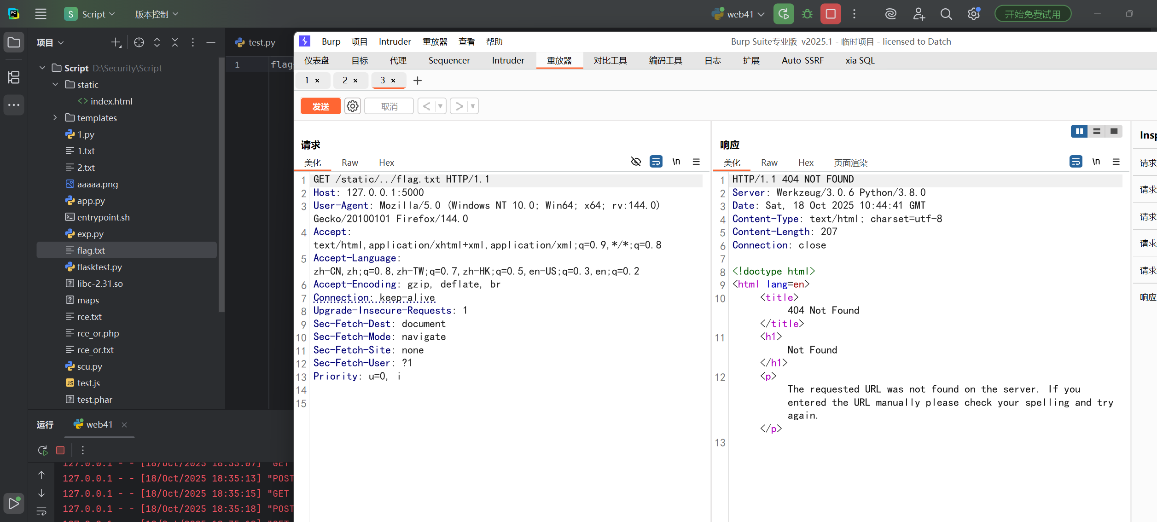Click red stop square in run panel
Viewport: 1157px width, 522px height.
[x=60, y=450]
